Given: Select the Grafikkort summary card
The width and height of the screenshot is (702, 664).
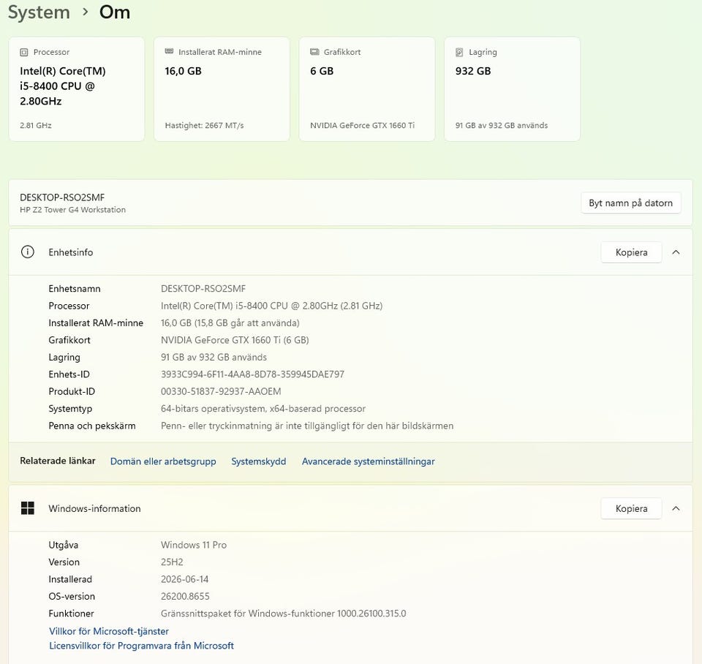Looking at the screenshot, I should tap(366, 89).
